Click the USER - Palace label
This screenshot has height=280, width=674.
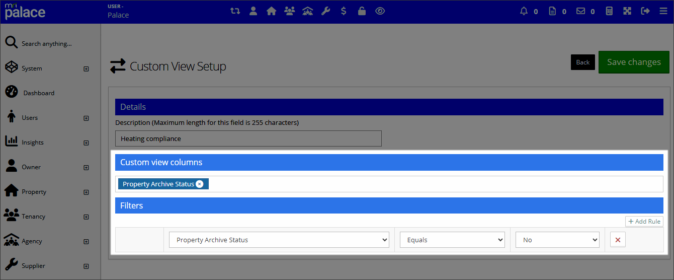coord(118,11)
